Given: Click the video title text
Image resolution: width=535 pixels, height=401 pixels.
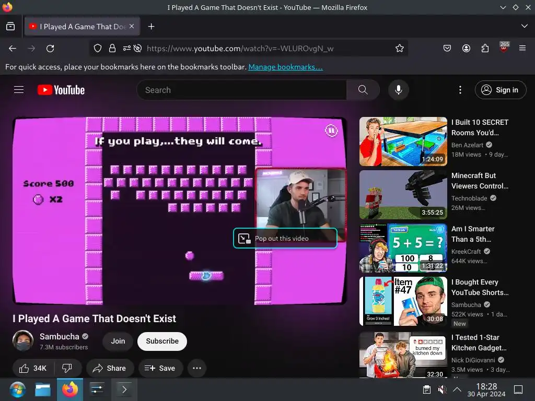Looking at the screenshot, I should [94, 319].
